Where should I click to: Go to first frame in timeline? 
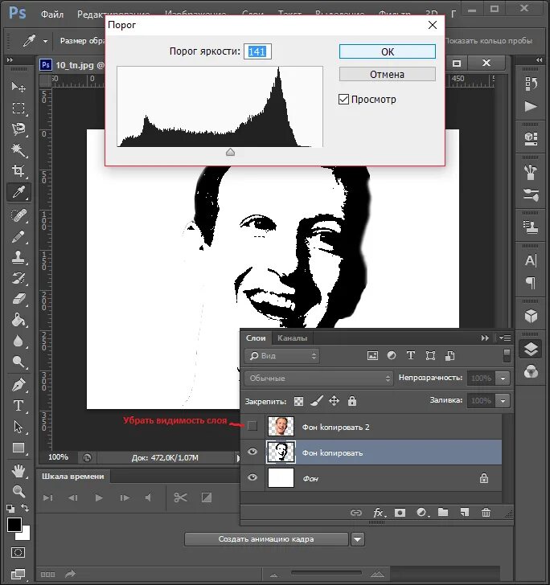coord(47,497)
